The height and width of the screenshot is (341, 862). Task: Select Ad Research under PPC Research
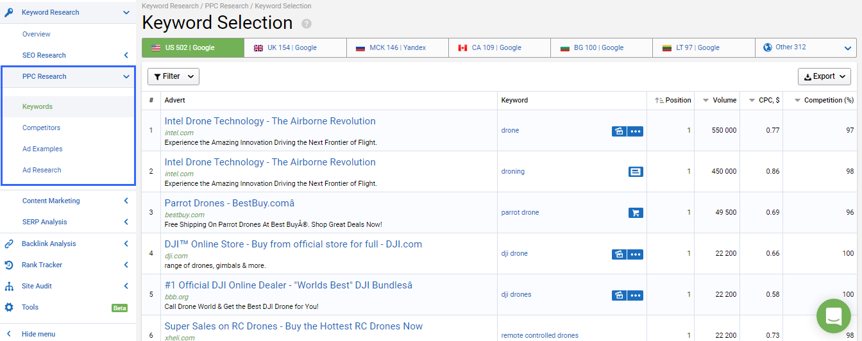(x=42, y=170)
